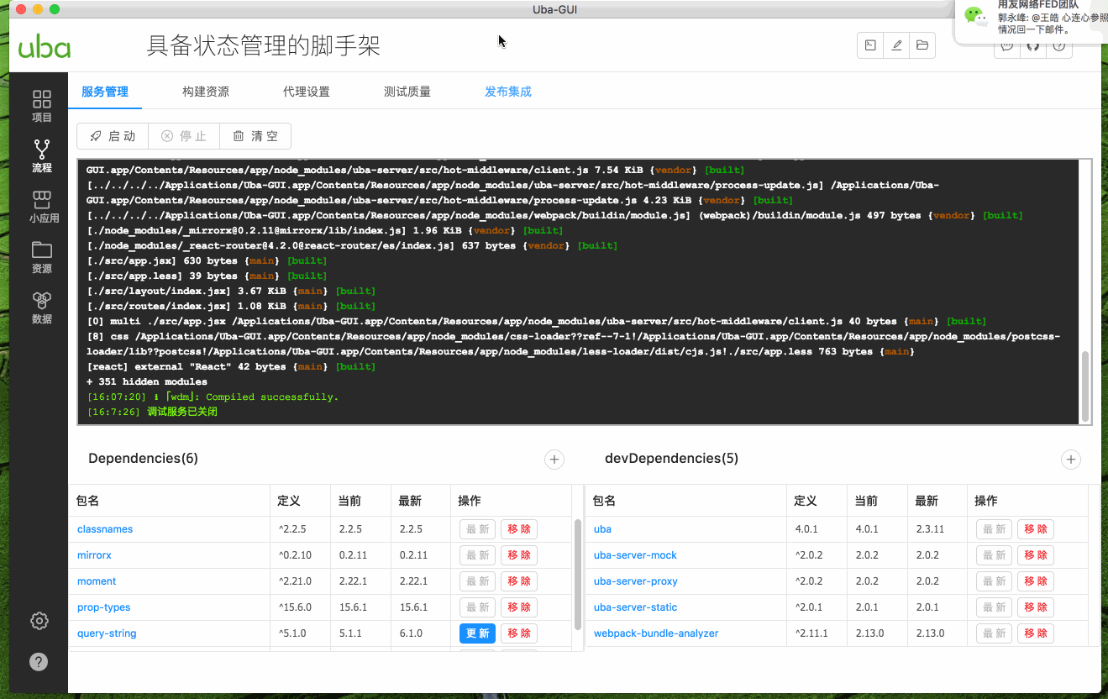Open settings gear in sidebar

39,621
